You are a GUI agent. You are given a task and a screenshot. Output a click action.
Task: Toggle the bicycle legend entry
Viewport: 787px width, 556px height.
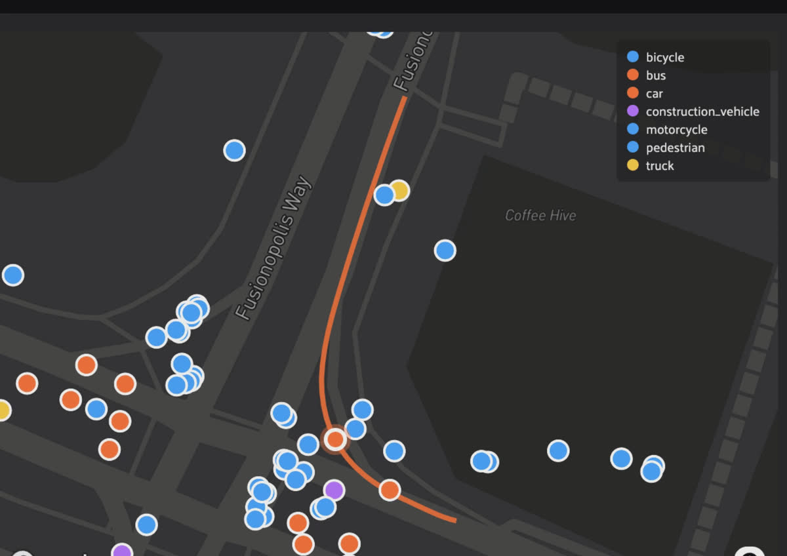(x=656, y=58)
